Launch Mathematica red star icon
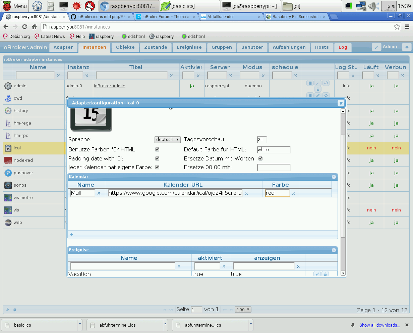413x333 pixels. (x=77, y=6)
